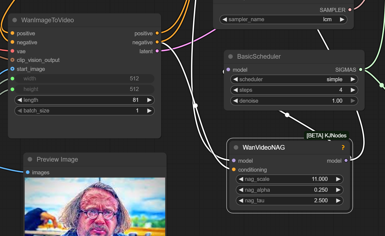Collapse the WanVideoNAG node via its title dot
Image resolution: width=385 pixels, height=236 pixels.
[x=236, y=147]
